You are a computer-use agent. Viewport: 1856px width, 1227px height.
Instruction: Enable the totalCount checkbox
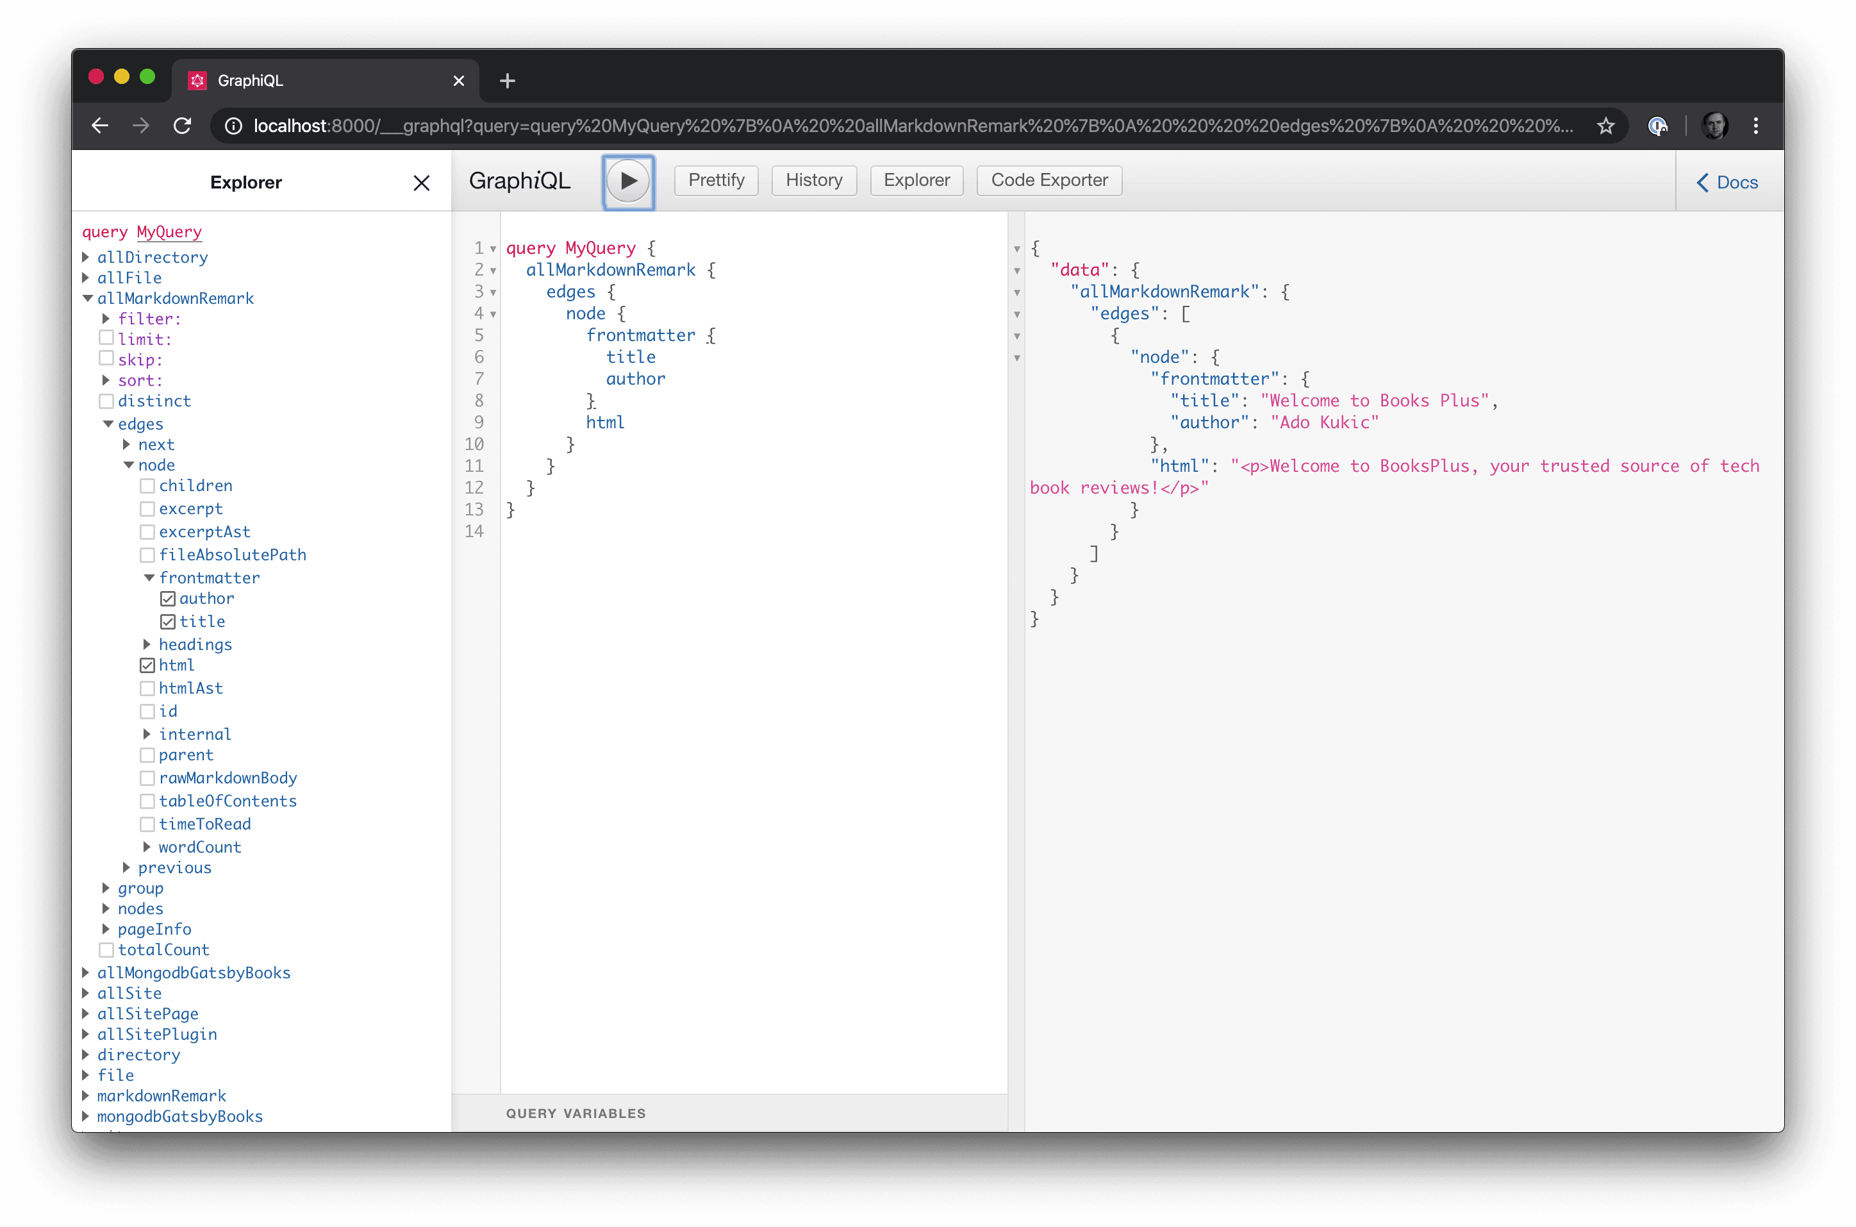coord(107,950)
